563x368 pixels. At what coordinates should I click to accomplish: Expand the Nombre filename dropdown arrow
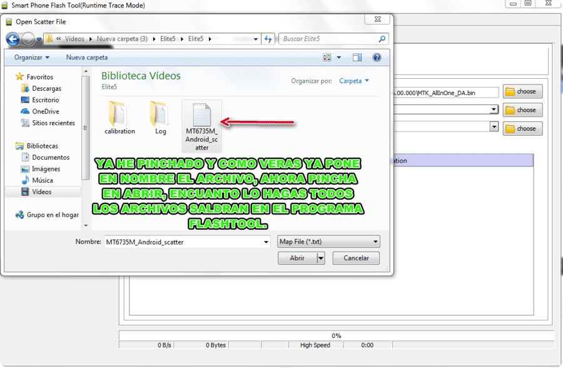click(266, 242)
